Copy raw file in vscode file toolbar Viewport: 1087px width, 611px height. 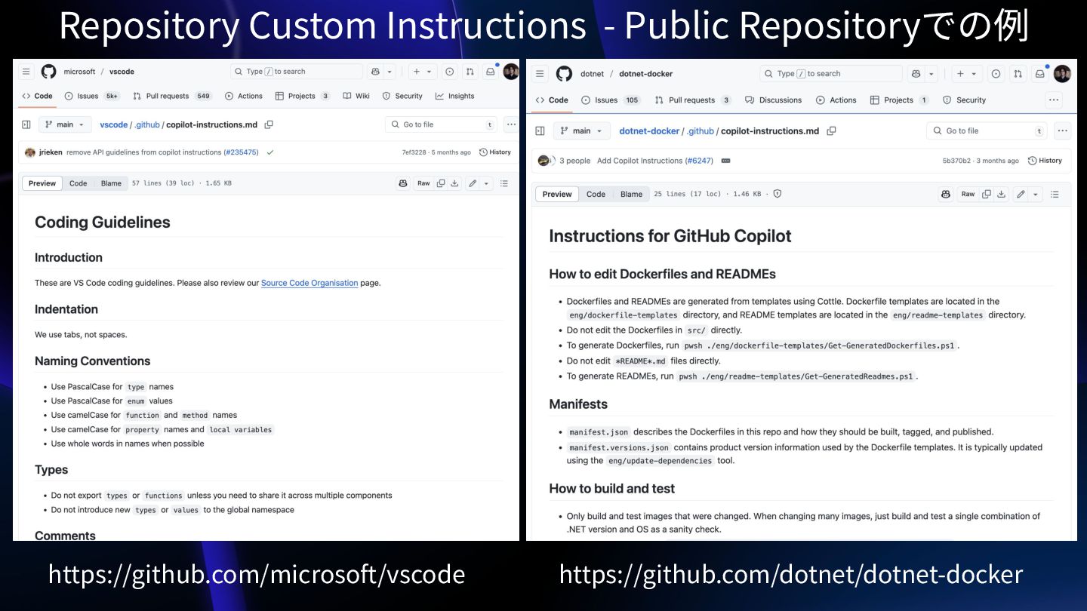[441, 183]
